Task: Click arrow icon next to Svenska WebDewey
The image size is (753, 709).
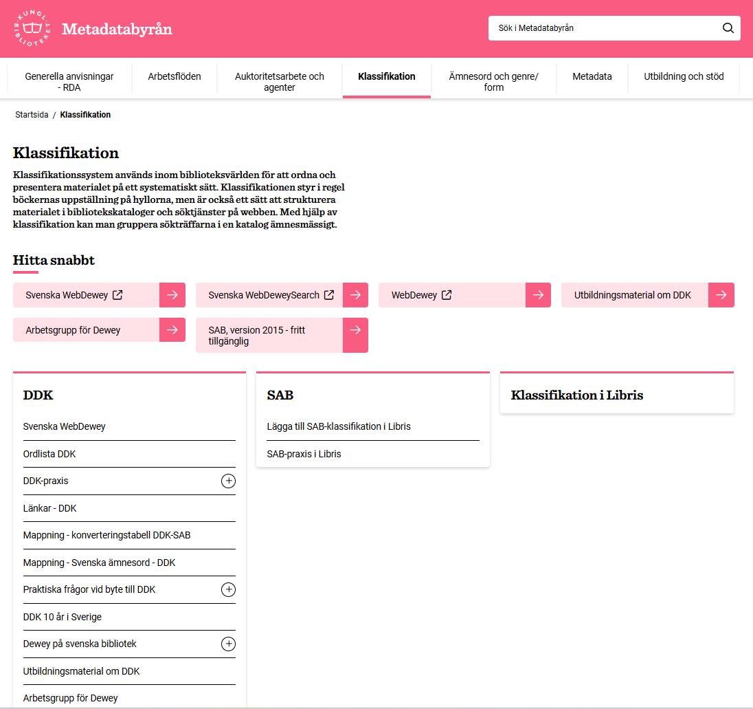Action: 172,295
